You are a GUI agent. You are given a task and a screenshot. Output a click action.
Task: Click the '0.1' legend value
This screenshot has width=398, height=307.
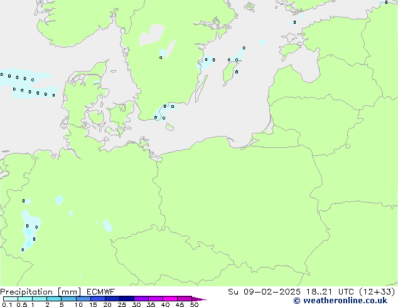click(x=7, y=304)
